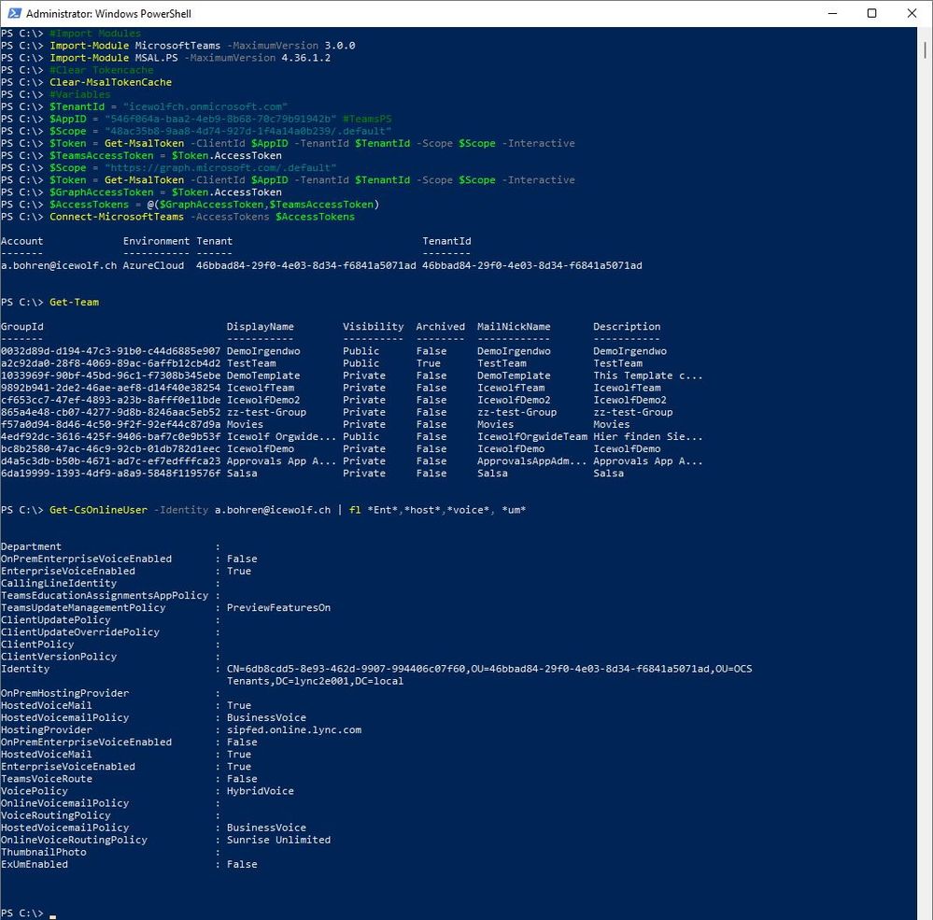Click the 'Import-Module MicrosoftTeams' command
The height and width of the screenshot is (920, 933).
135,46
